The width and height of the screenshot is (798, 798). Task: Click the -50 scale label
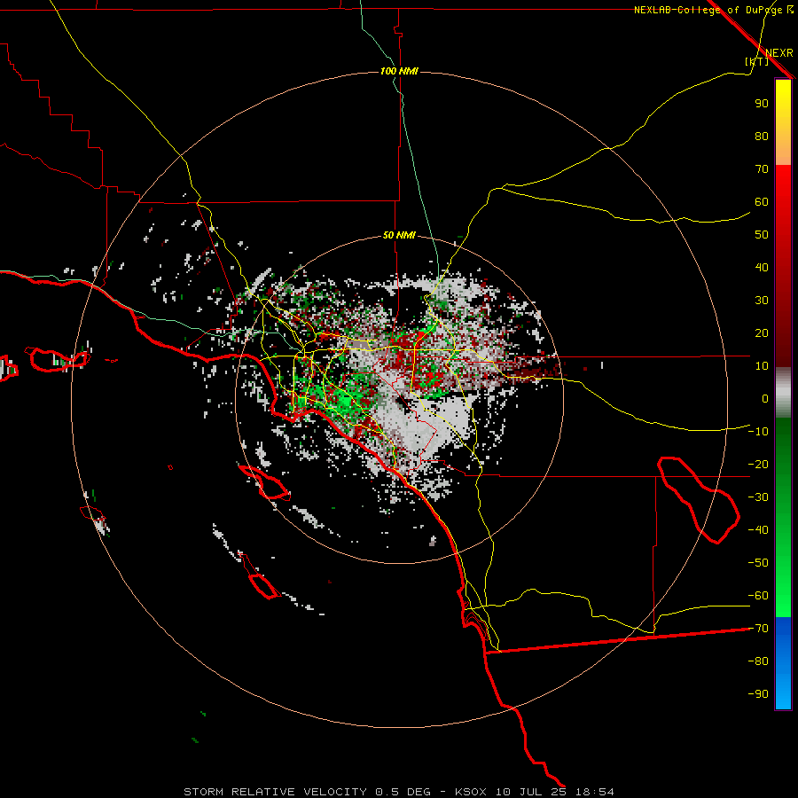tap(758, 562)
